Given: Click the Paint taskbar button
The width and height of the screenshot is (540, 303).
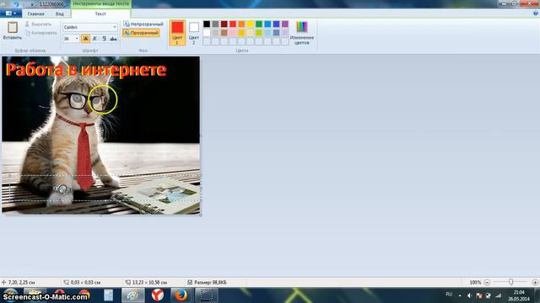Looking at the screenshot, I should point(133,295).
